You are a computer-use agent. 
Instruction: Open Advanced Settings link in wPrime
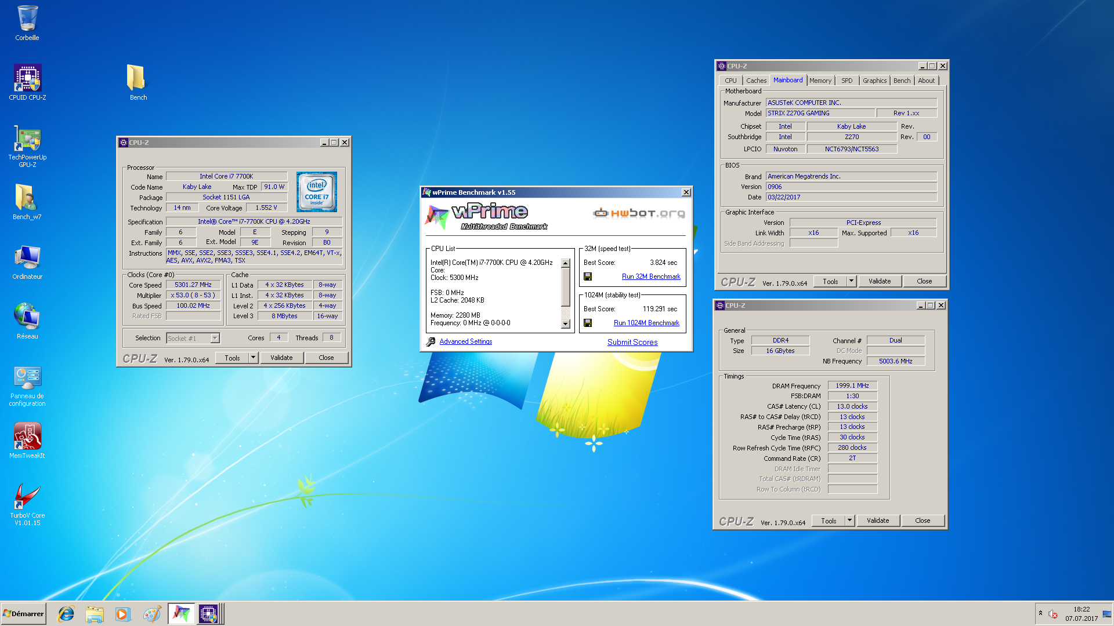pos(465,341)
